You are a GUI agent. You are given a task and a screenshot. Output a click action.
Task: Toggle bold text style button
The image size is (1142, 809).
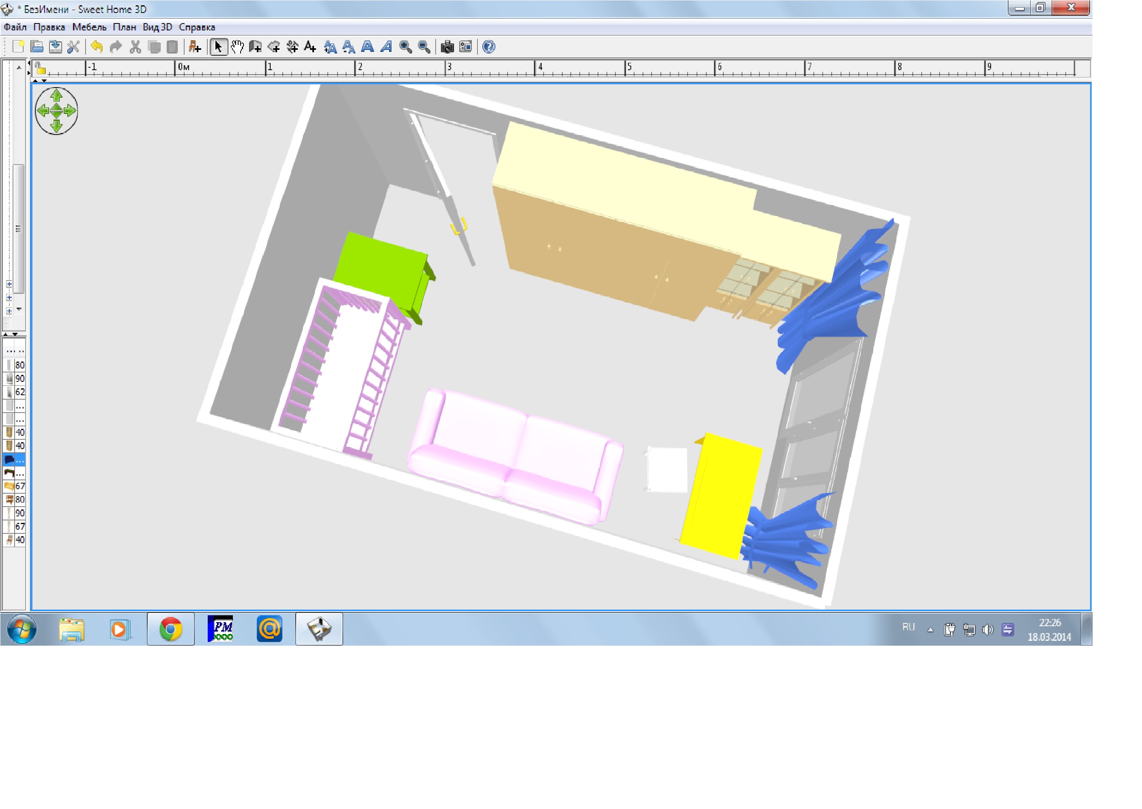(x=368, y=47)
